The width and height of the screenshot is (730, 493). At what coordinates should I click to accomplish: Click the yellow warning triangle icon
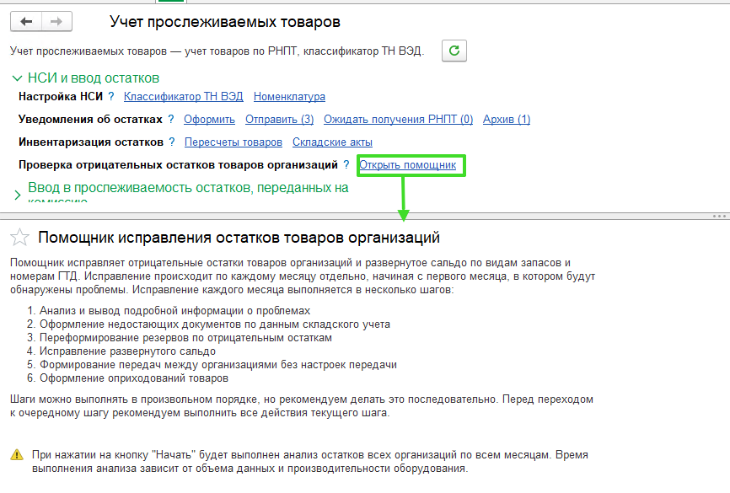pos(17,454)
